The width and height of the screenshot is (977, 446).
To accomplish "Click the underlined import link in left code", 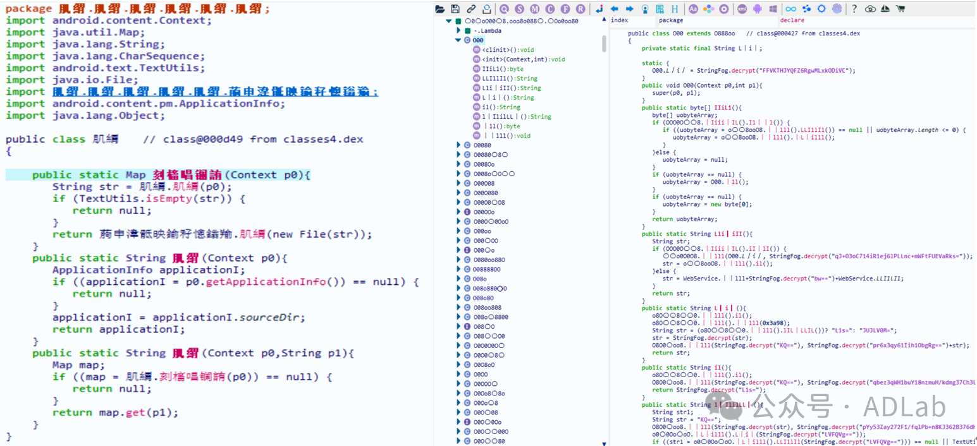I will (x=216, y=92).
